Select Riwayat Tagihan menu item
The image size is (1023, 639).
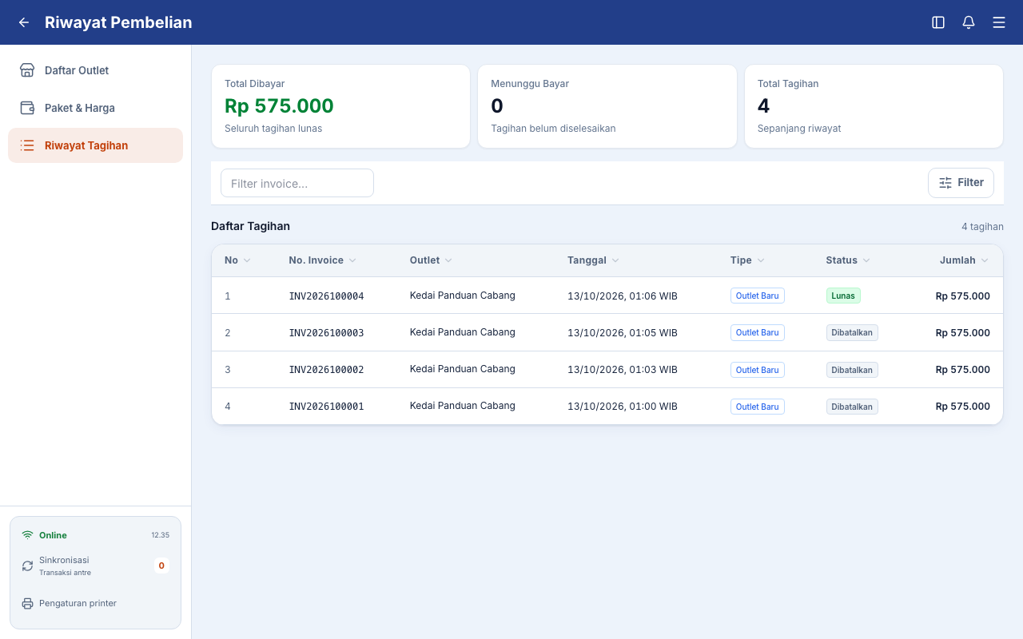point(96,145)
